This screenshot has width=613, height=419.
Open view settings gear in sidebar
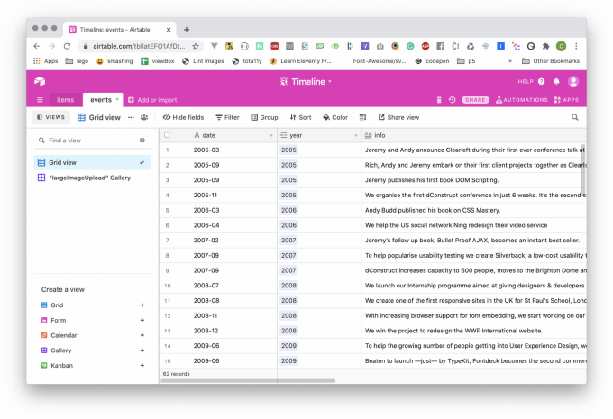142,141
